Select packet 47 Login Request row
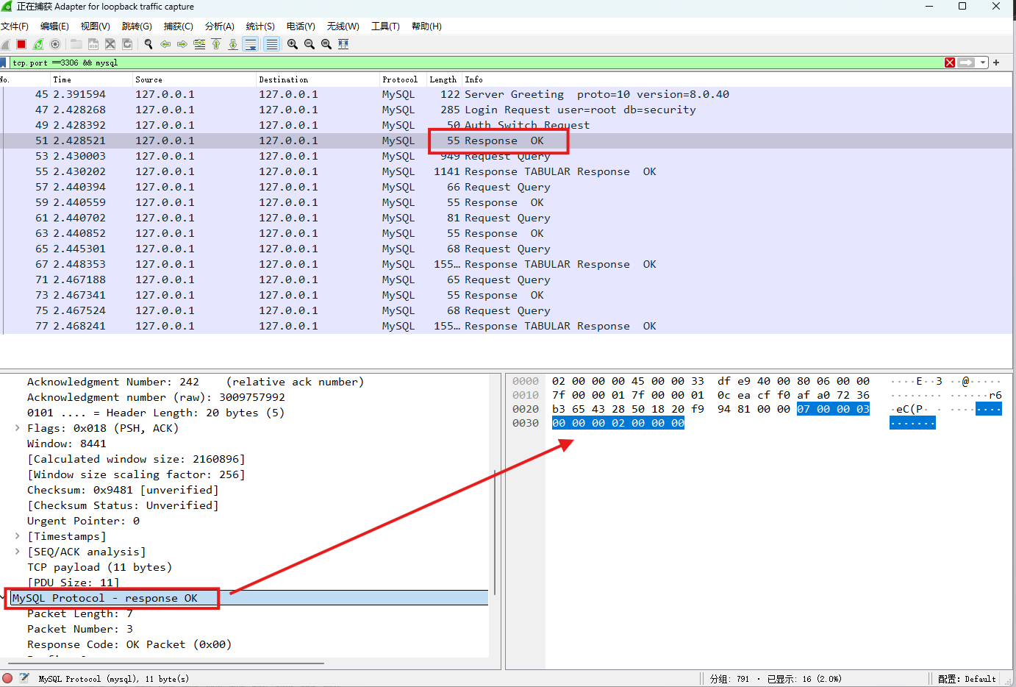1016x687 pixels. [507, 110]
